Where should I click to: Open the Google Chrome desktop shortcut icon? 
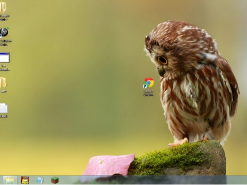(x=149, y=83)
